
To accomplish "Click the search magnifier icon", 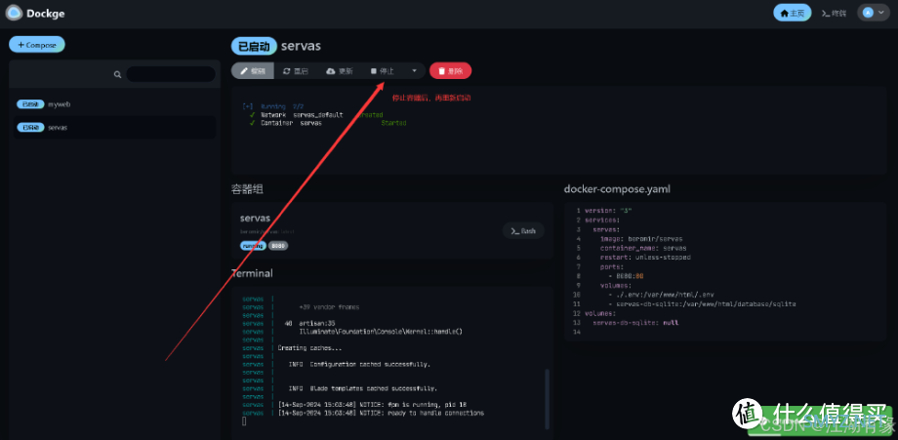I will coord(117,74).
